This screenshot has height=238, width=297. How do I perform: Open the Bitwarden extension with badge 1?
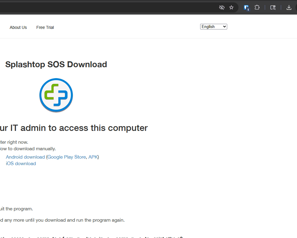(246, 8)
